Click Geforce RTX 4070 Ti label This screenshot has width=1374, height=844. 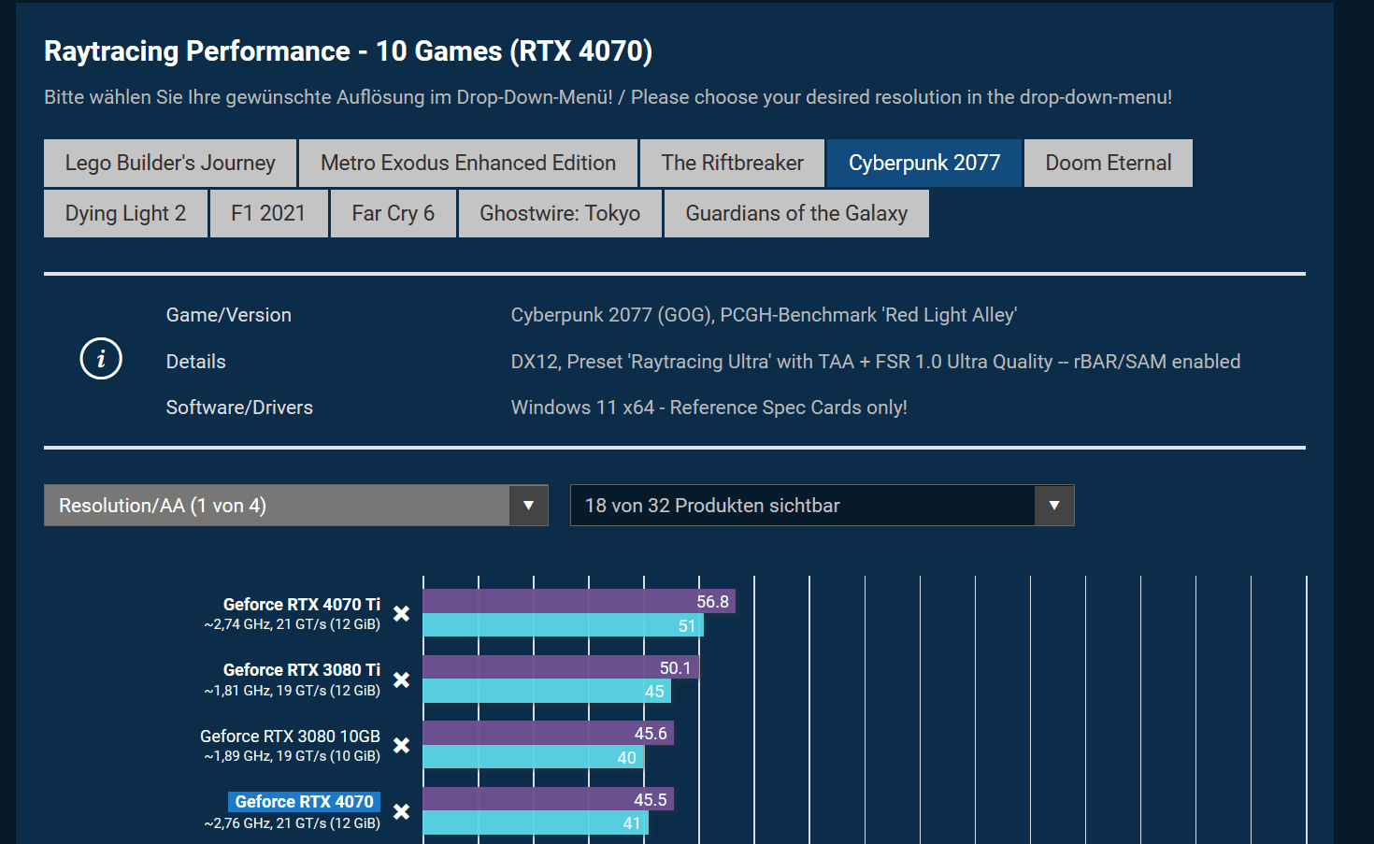(x=302, y=605)
